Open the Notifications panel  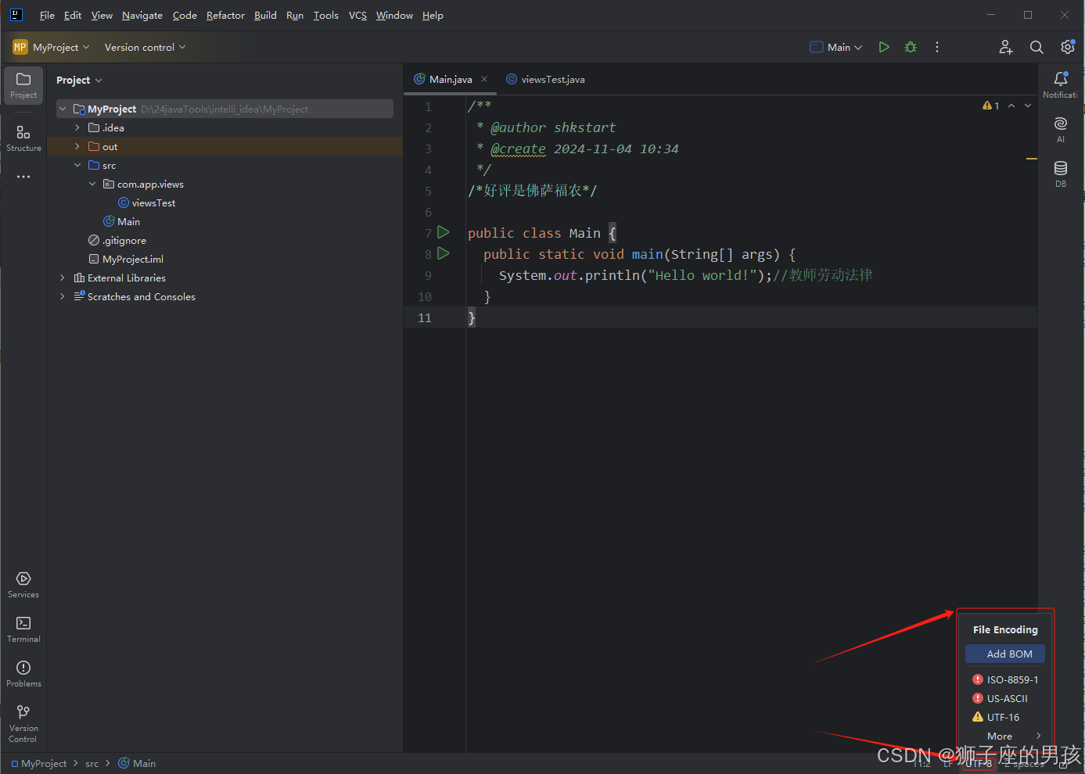[1061, 84]
